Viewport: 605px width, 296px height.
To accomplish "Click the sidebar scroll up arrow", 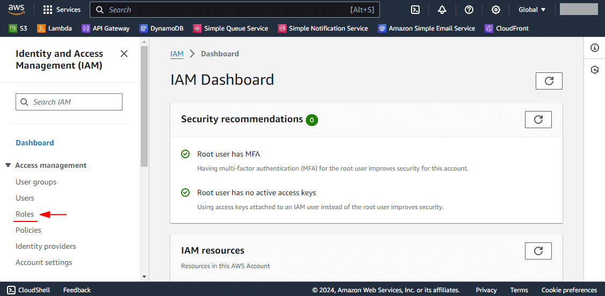I will click(x=144, y=41).
